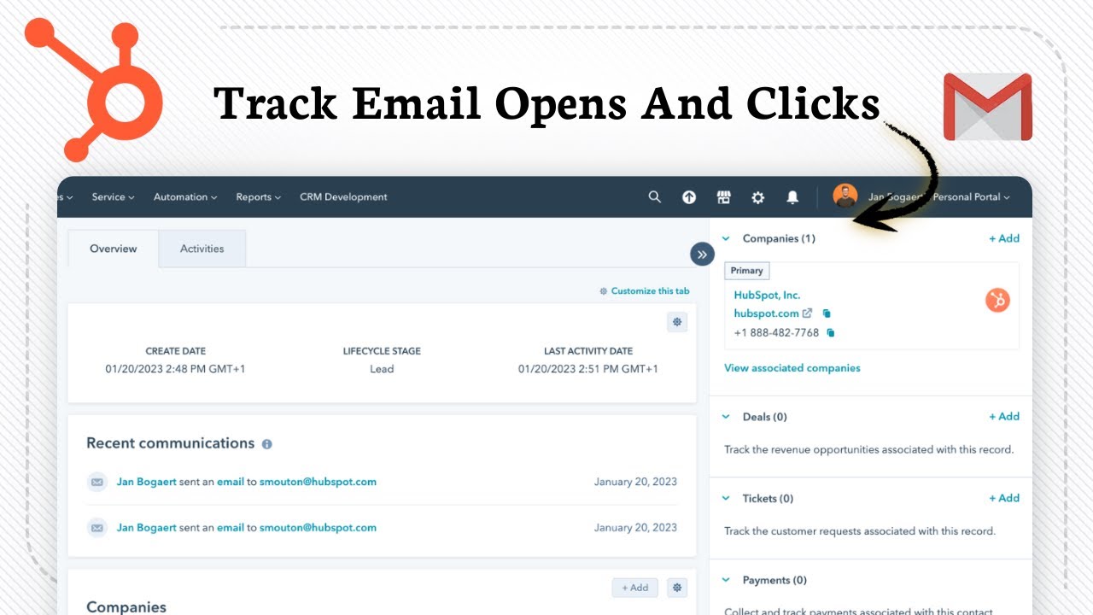Add a deal with the Deals Add link

pos(1004,417)
